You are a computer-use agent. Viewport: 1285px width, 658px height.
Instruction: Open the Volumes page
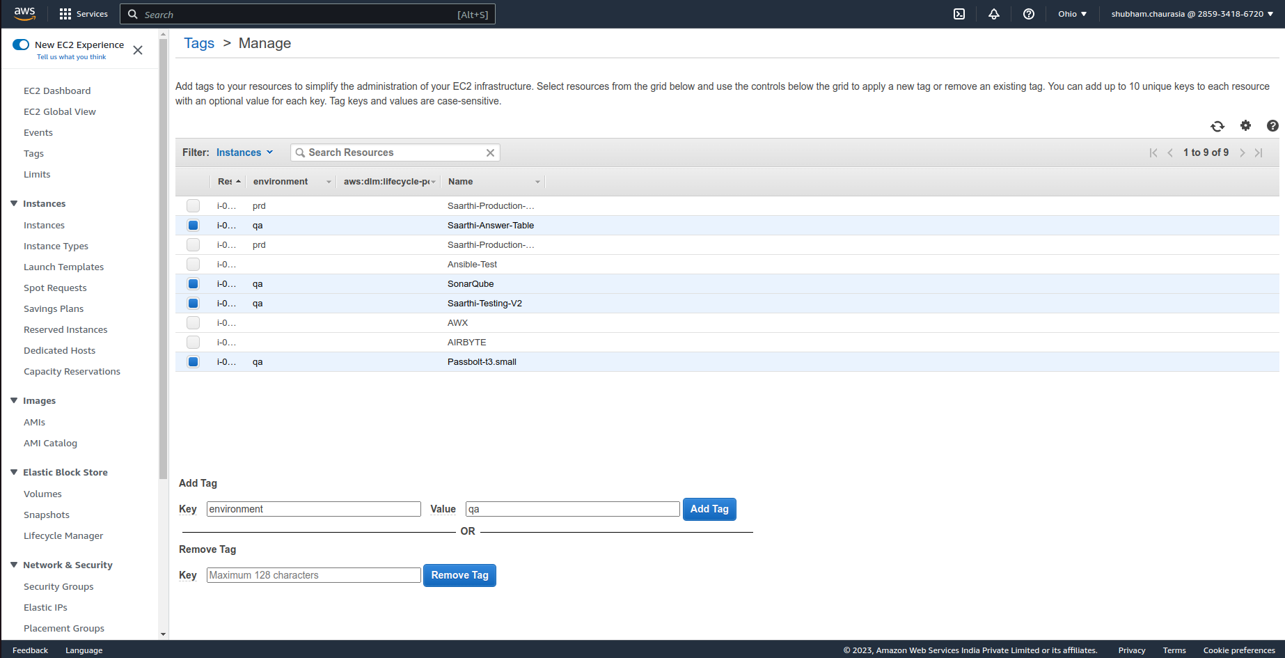coord(42,494)
